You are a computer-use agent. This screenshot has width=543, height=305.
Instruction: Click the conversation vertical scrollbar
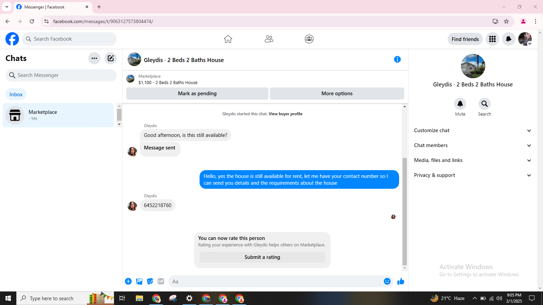pyautogui.click(x=405, y=212)
